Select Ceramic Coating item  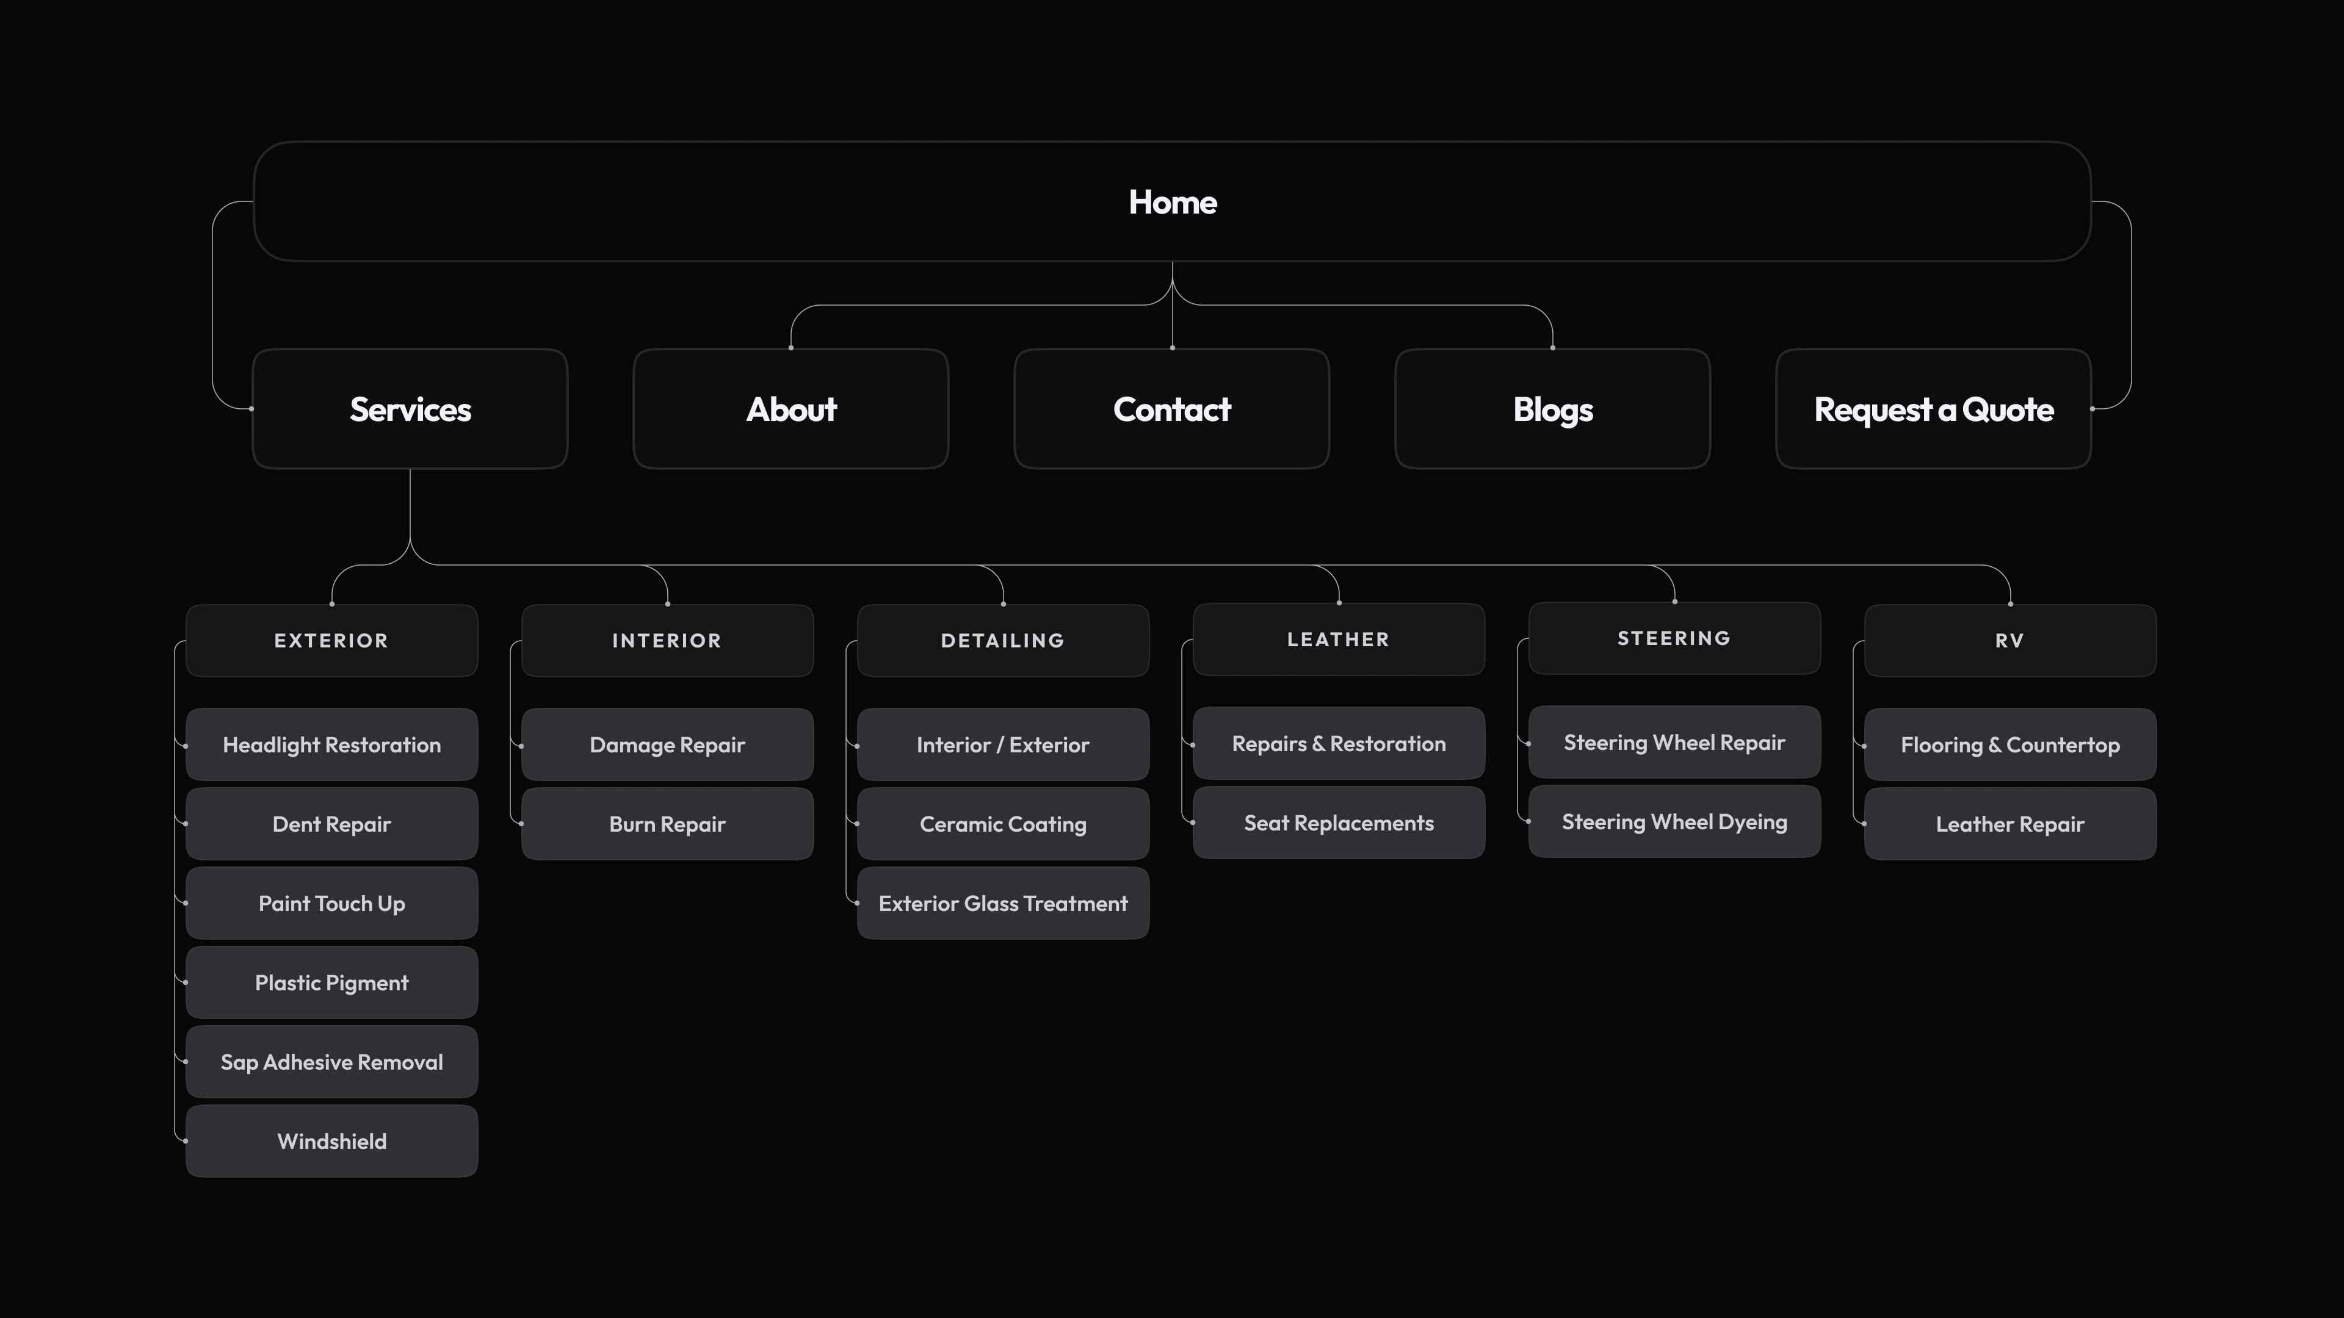pos(1003,824)
